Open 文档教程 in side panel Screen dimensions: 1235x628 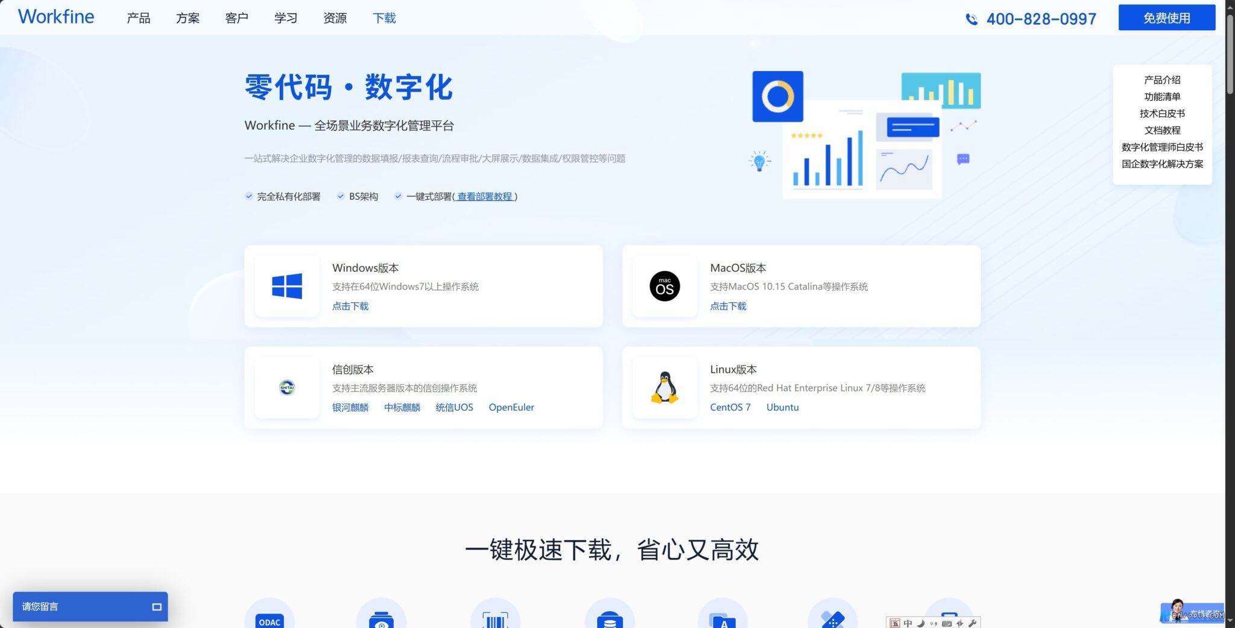(1162, 130)
